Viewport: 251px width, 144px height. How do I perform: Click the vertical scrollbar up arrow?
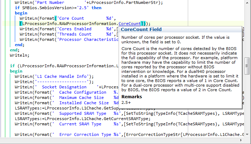(x=247, y=3)
